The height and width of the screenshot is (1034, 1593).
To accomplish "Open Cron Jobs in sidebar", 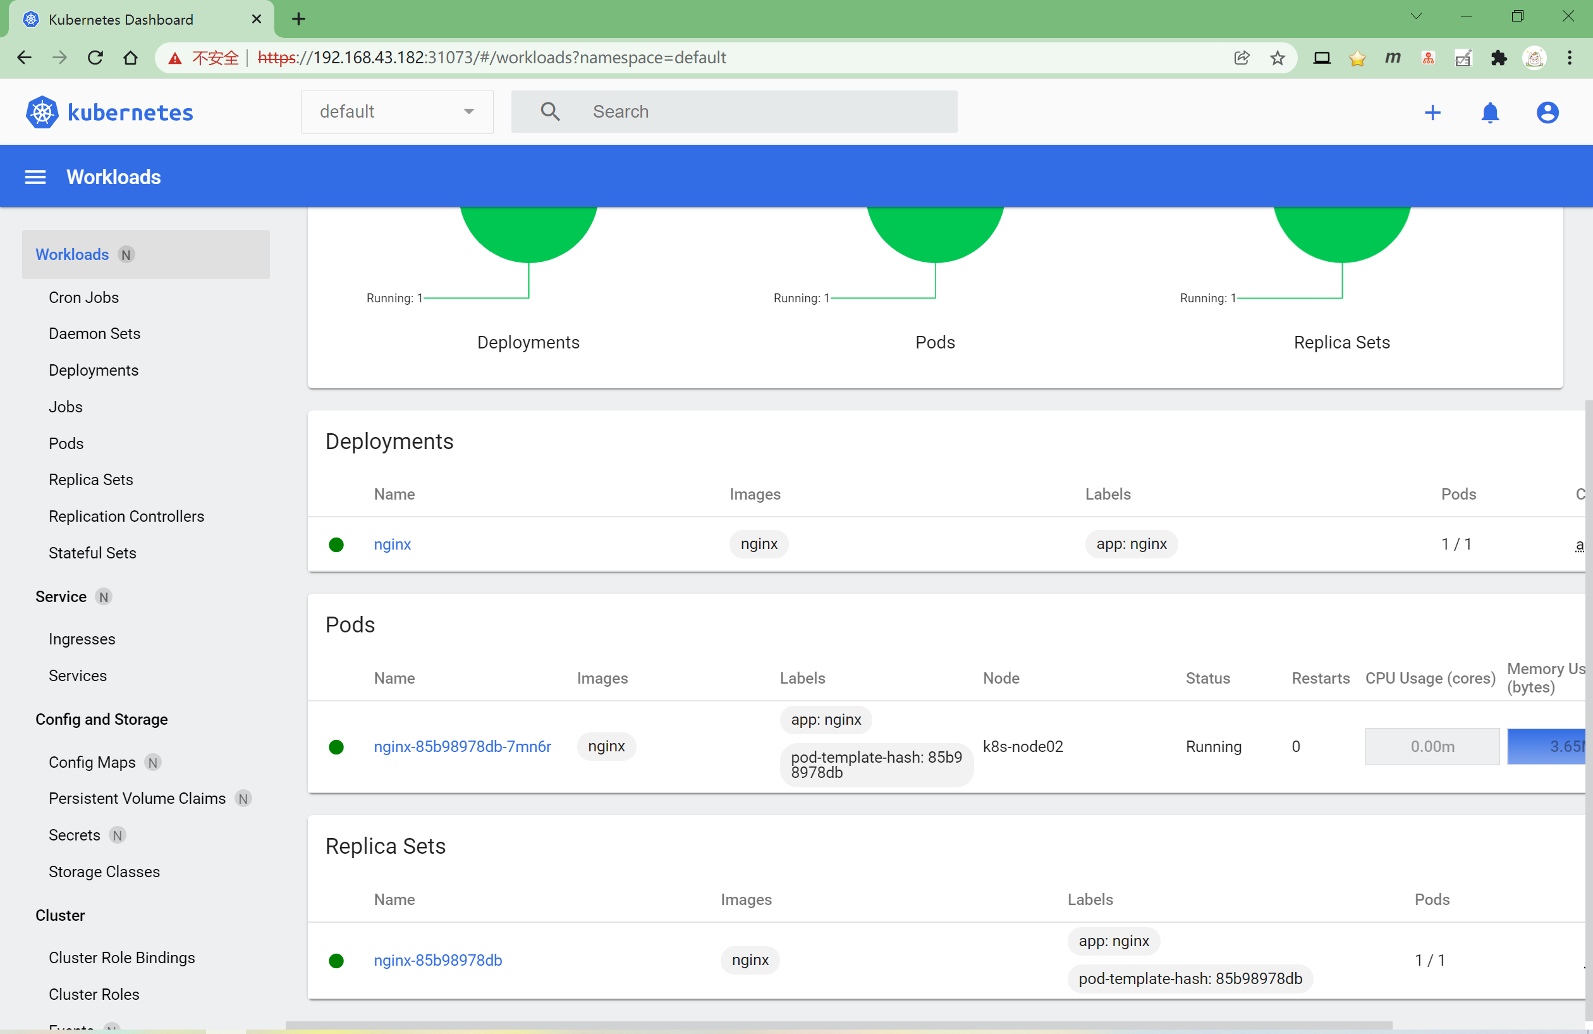I will [x=83, y=297].
